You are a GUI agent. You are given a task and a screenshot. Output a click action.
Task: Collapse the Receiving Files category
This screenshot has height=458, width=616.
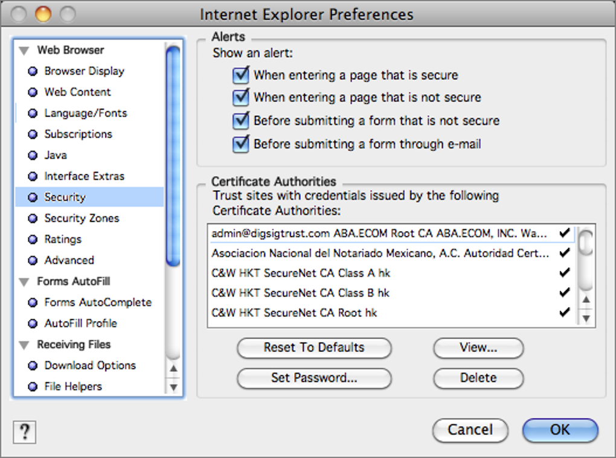(24, 345)
